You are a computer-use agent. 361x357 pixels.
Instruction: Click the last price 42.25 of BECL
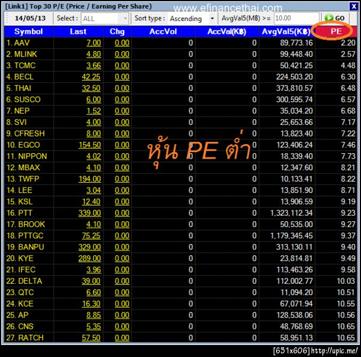[x=91, y=76]
